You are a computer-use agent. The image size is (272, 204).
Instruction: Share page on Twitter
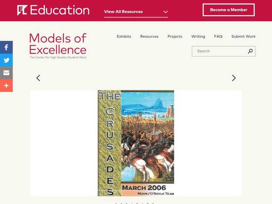[6, 60]
